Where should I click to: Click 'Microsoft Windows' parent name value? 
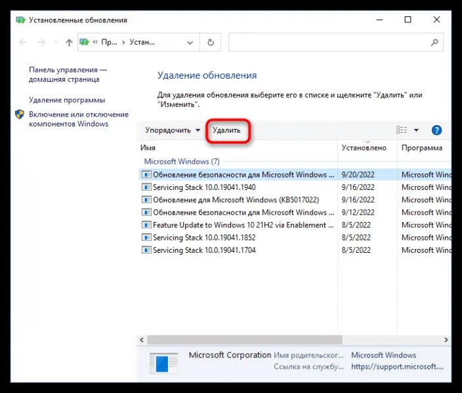[x=383, y=355]
